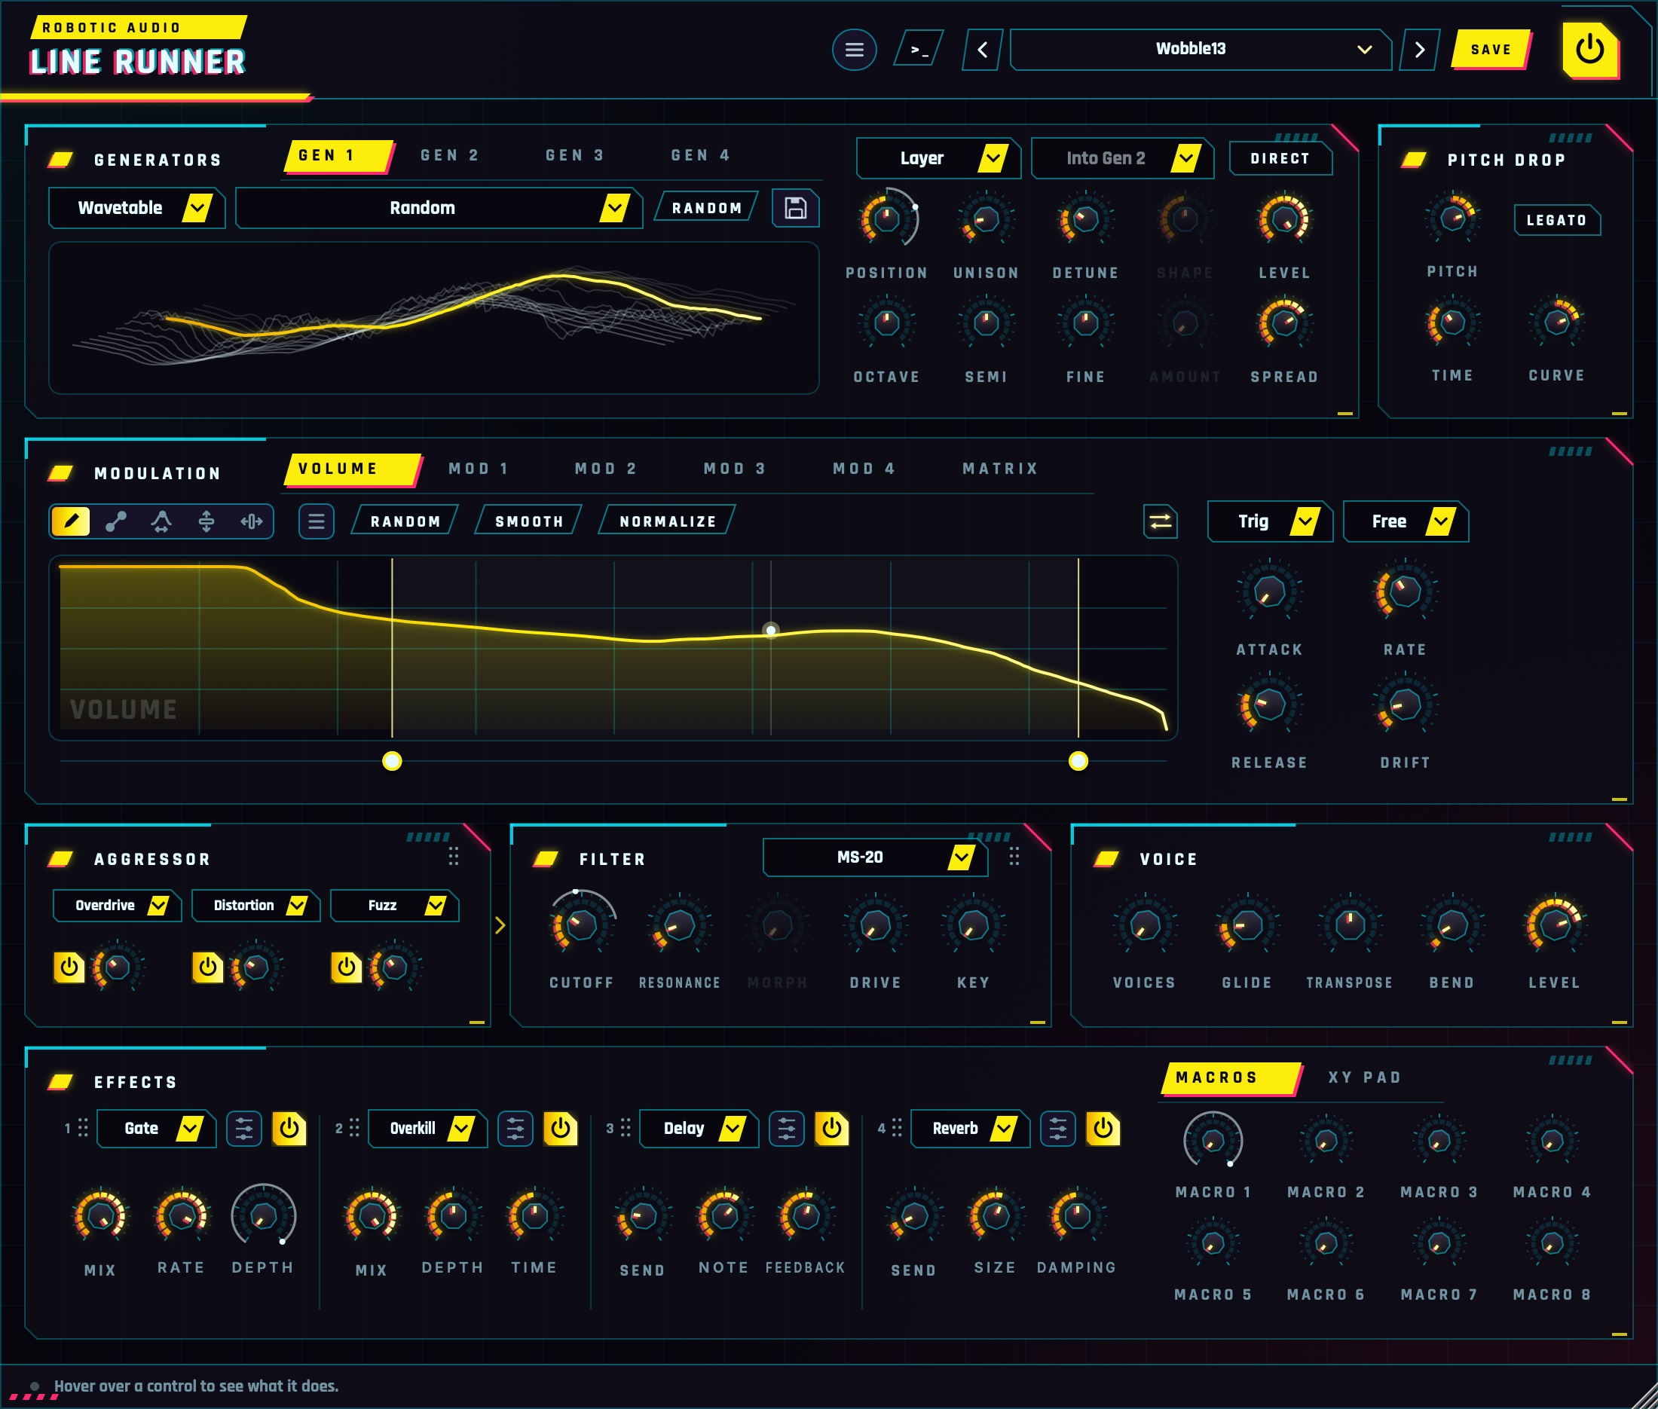Toggle Reverb effect power button
The width and height of the screenshot is (1658, 1409).
coord(1103,1129)
